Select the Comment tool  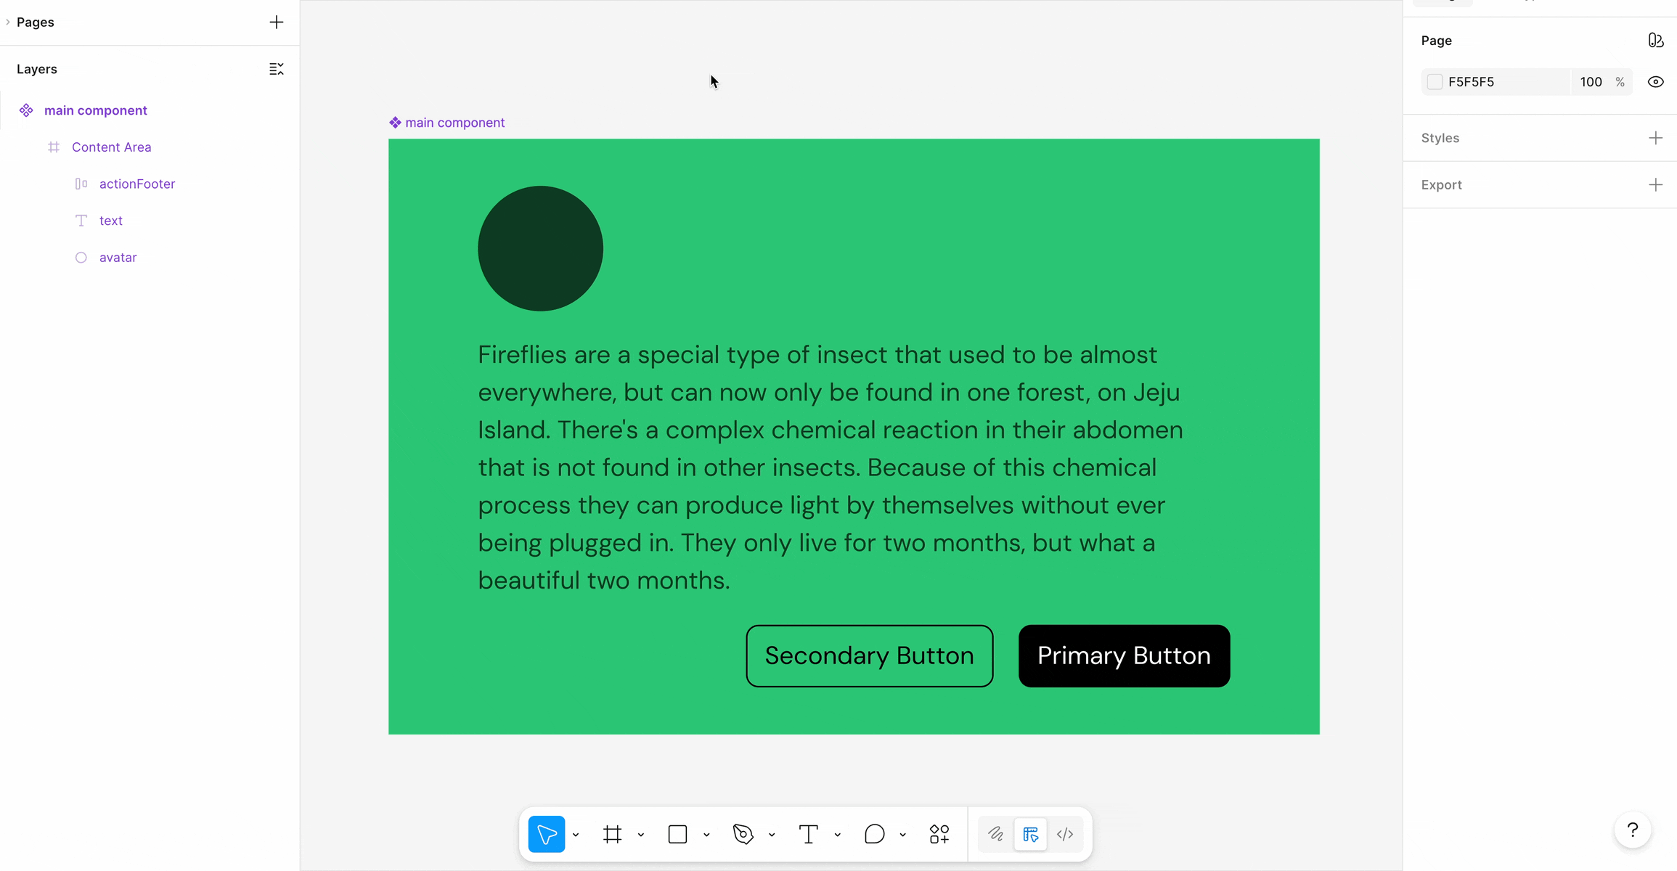pos(875,834)
